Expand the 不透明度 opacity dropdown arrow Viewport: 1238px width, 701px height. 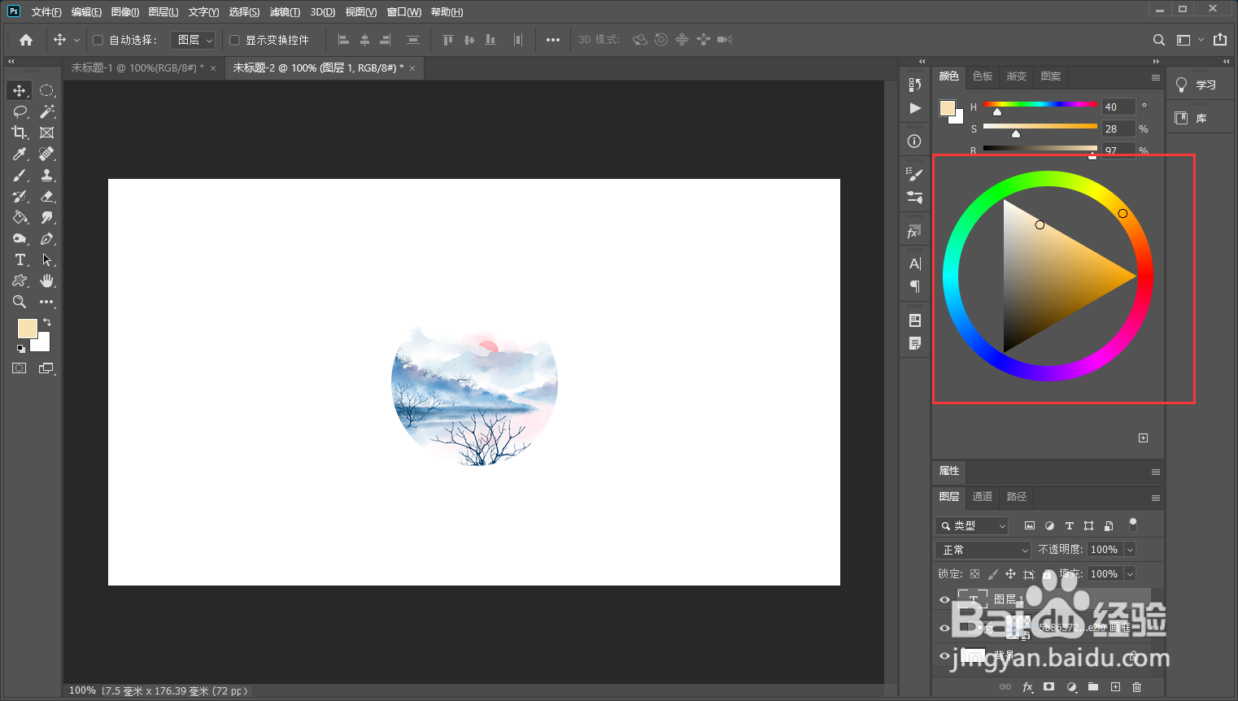pos(1130,551)
